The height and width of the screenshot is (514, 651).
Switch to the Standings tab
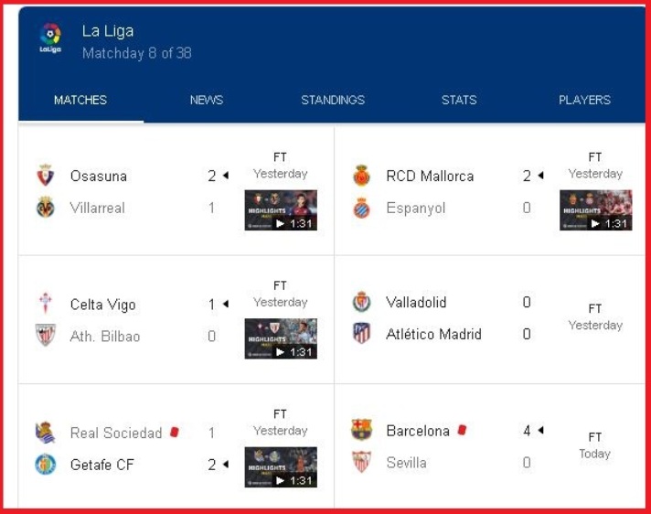(333, 100)
